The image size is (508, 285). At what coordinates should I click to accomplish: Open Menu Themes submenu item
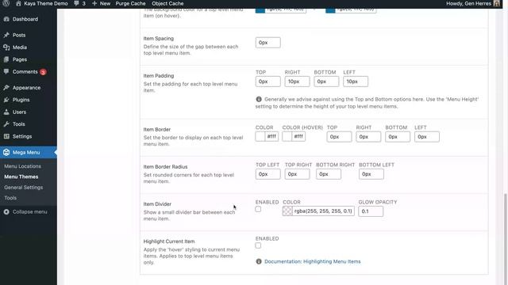pos(21,177)
